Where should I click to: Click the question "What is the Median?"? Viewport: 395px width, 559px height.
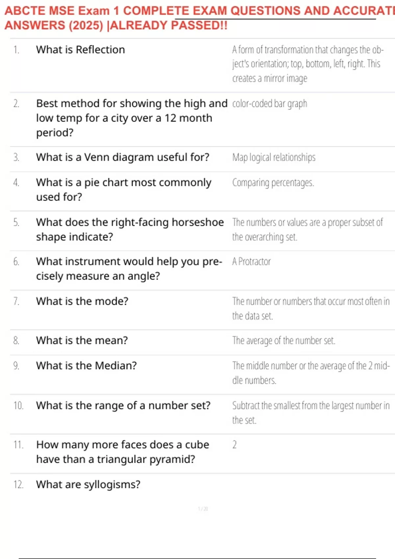86,366
